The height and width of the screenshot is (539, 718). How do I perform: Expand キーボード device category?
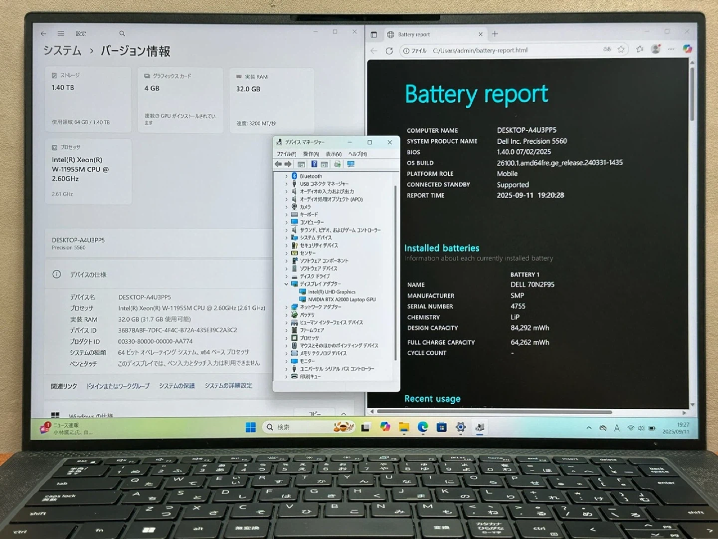pyautogui.click(x=286, y=215)
